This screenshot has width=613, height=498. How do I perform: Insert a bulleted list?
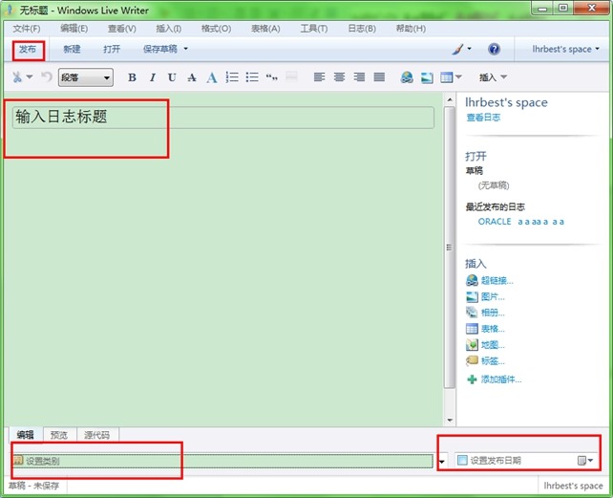pyautogui.click(x=252, y=77)
